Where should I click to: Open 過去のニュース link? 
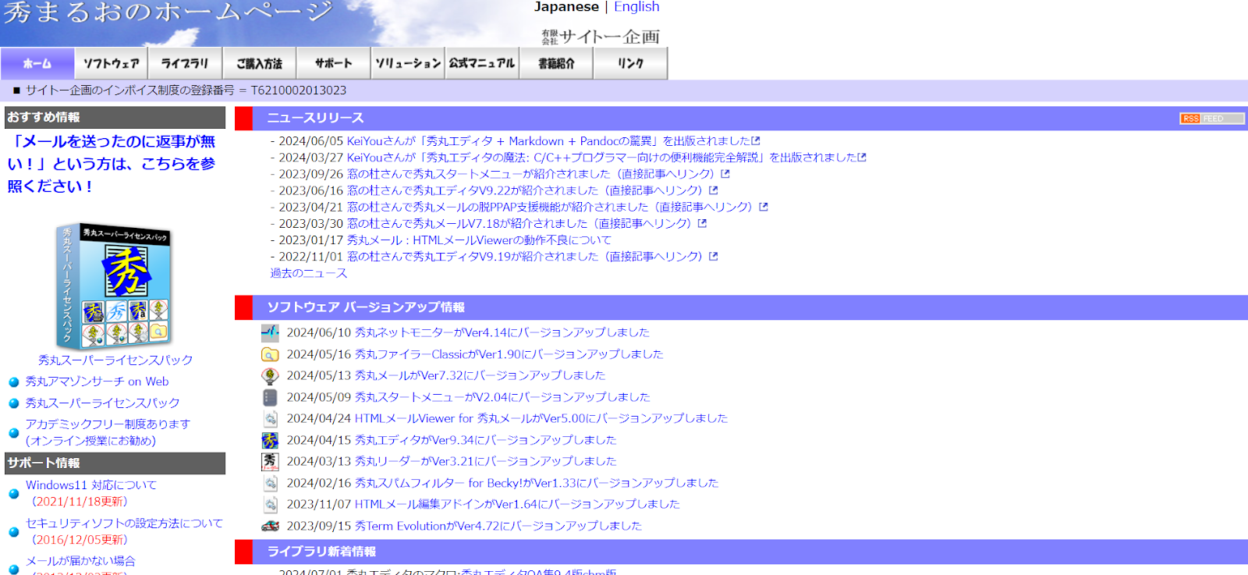tap(309, 273)
